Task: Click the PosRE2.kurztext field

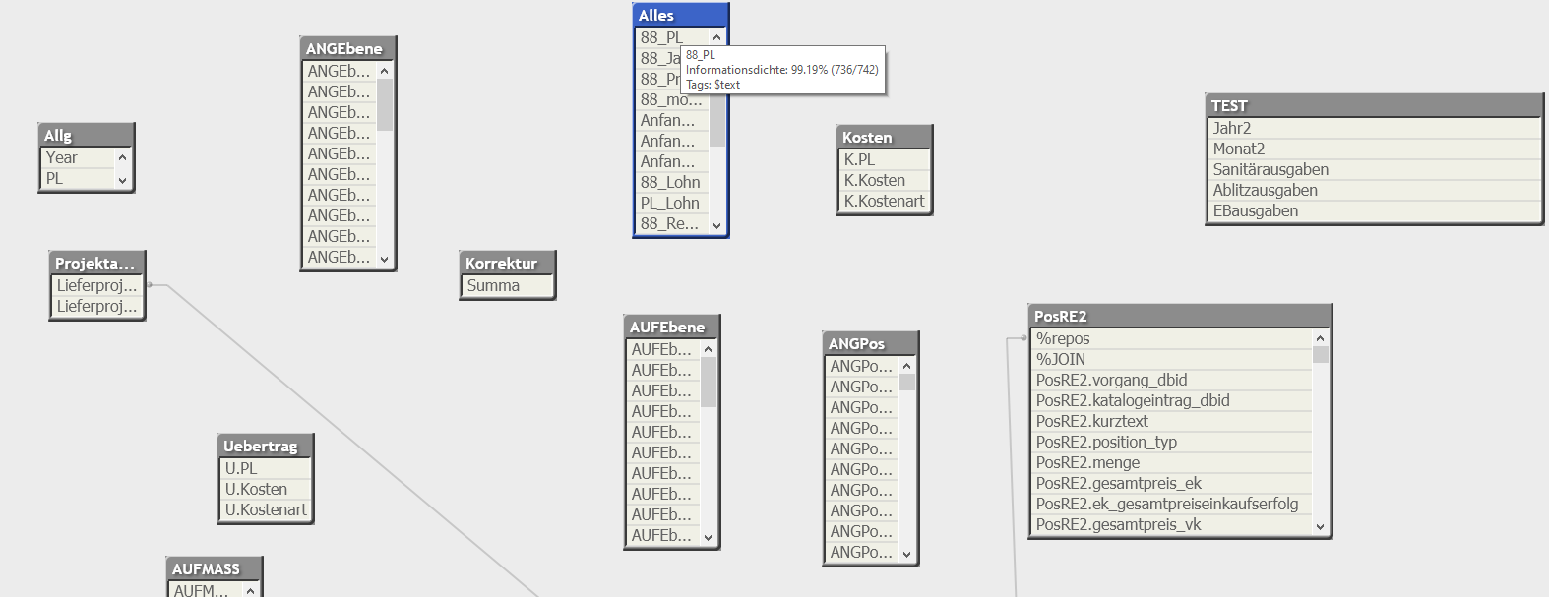Action: click(1091, 422)
